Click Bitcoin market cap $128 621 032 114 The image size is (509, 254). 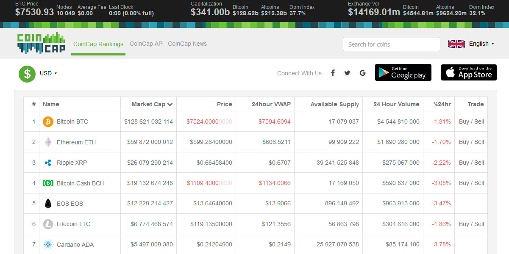[x=148, y=121]
